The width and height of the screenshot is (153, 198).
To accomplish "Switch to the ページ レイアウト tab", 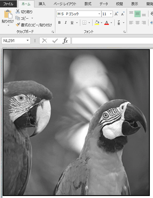I will (x=65, y=4).
